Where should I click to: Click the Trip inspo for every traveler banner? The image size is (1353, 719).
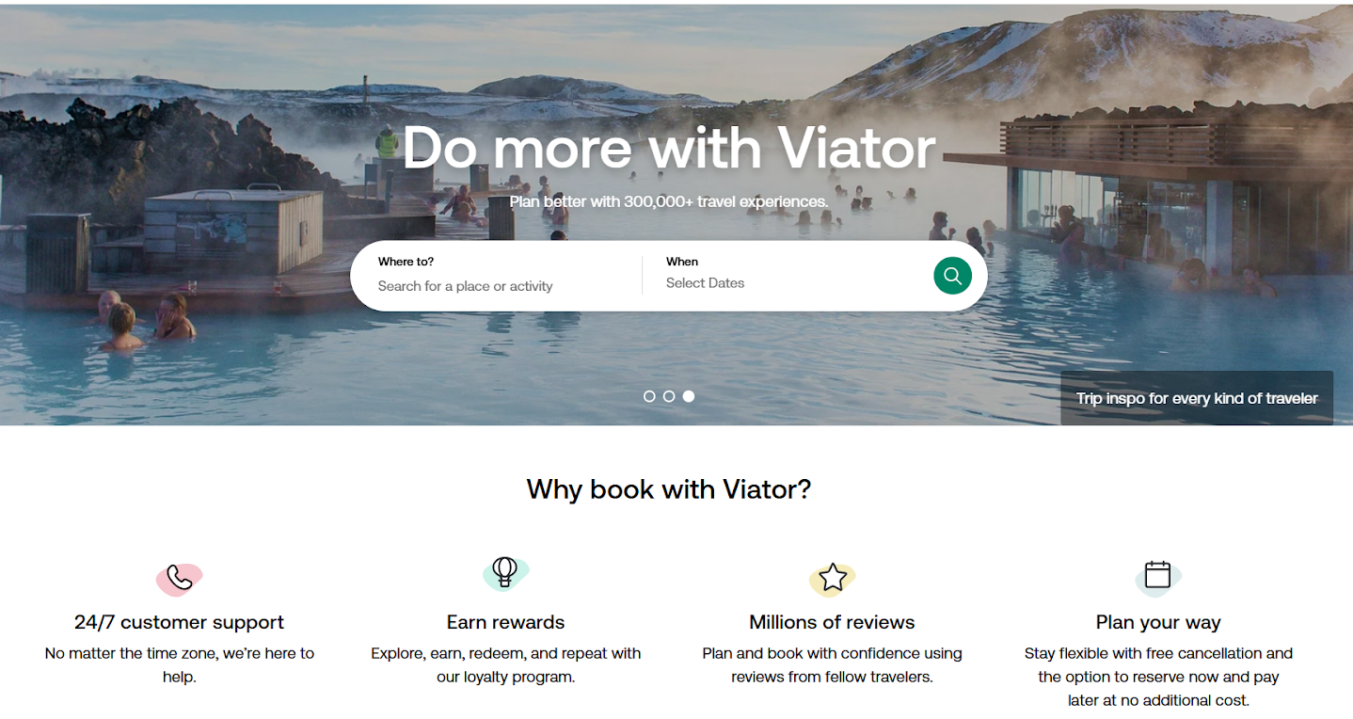[1197, 398]
